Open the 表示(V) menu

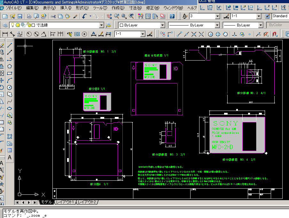coord(49,8)
